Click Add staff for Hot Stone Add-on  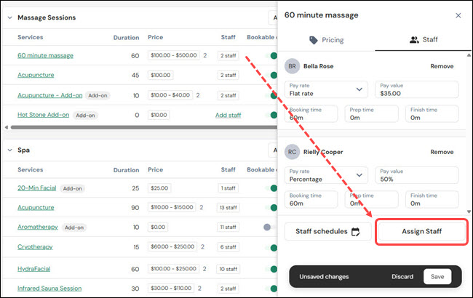[x=228, y=115]
